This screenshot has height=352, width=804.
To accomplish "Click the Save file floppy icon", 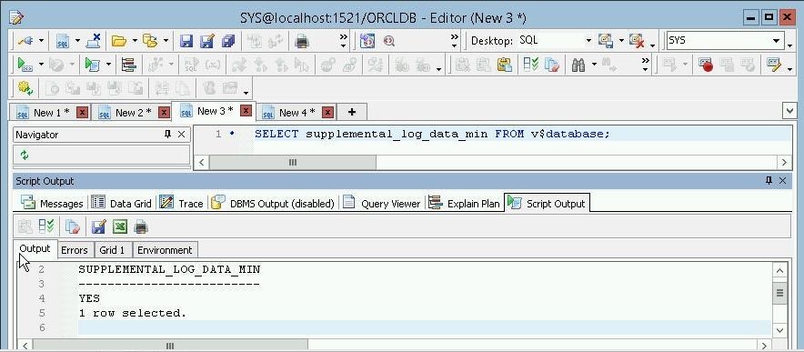I will (x=186, y=41).
